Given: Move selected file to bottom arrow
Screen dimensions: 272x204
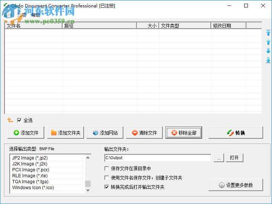Looking at the screenshot, I should click(268, 60).
